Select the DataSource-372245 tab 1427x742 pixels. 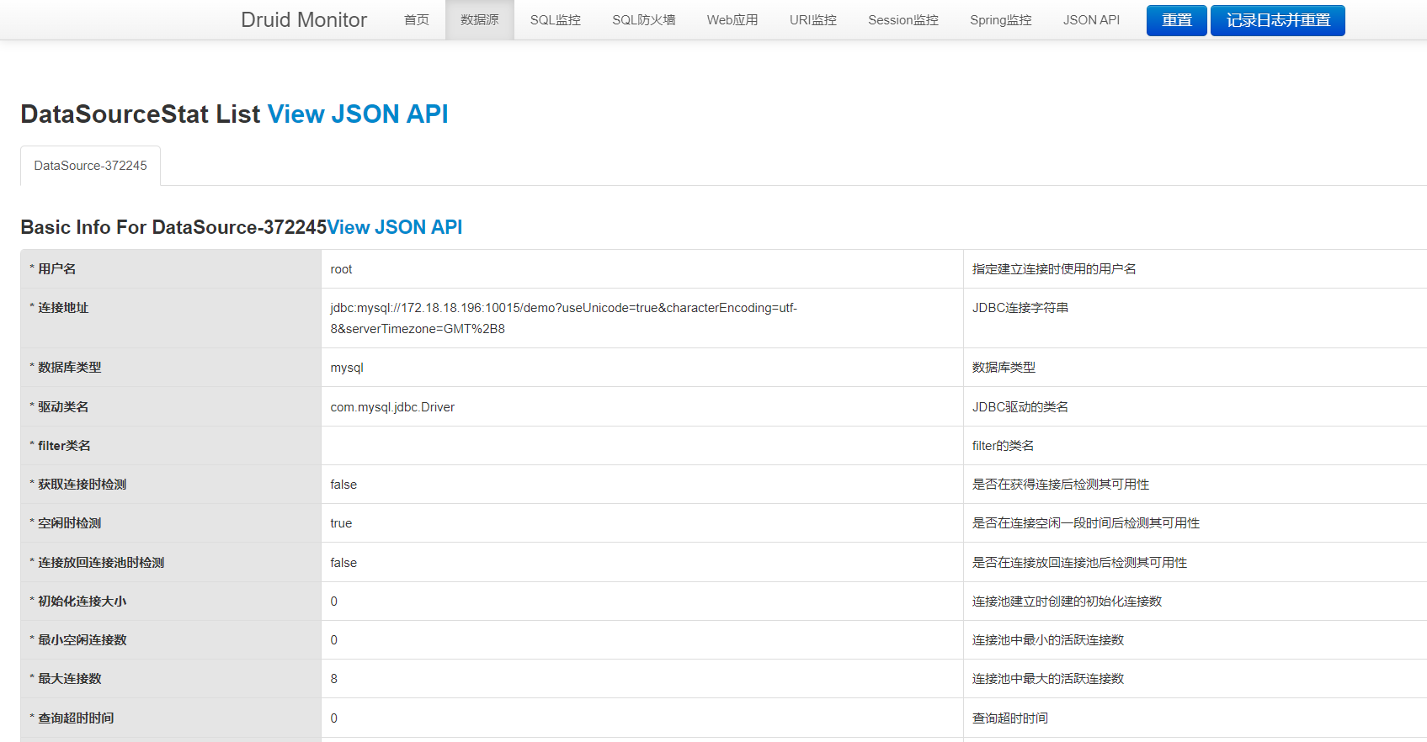(91, 166)
